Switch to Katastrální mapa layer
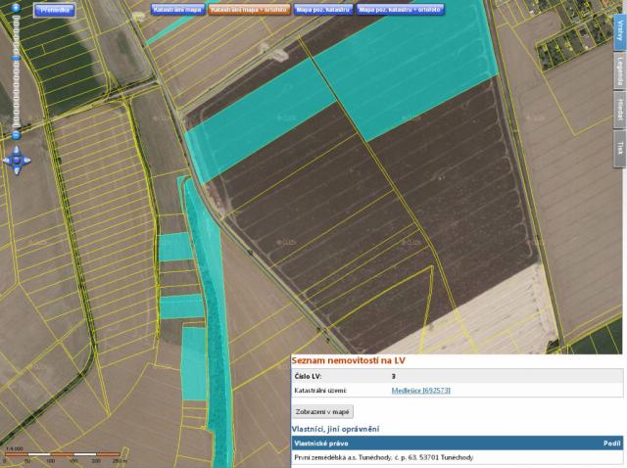This screenshot has height=468, width=627. 177,10
